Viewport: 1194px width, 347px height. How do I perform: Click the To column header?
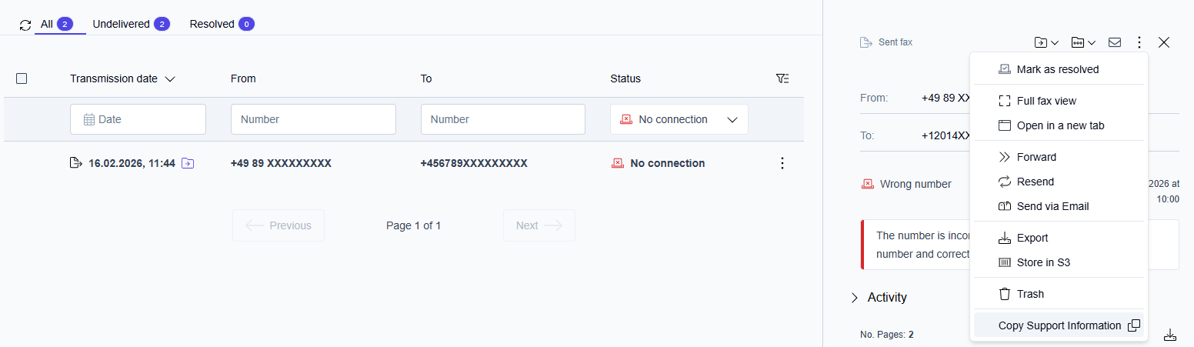tap(426, 78)
